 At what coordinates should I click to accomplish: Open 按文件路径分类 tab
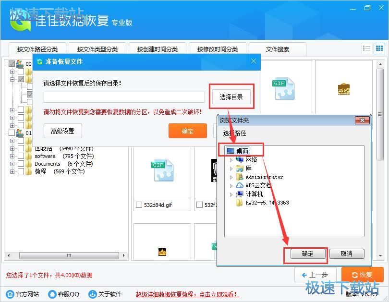point(37,49)
